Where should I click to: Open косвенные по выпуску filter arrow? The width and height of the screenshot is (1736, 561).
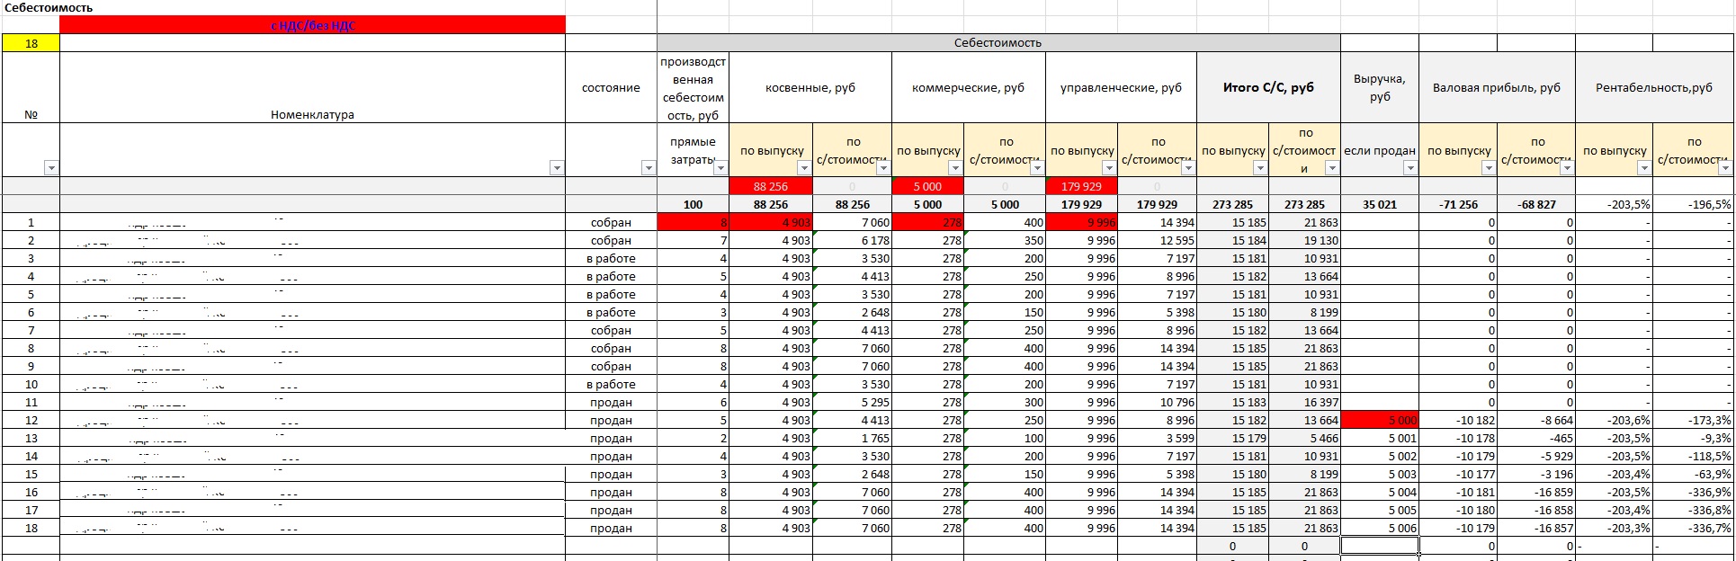tap(804, 168)
